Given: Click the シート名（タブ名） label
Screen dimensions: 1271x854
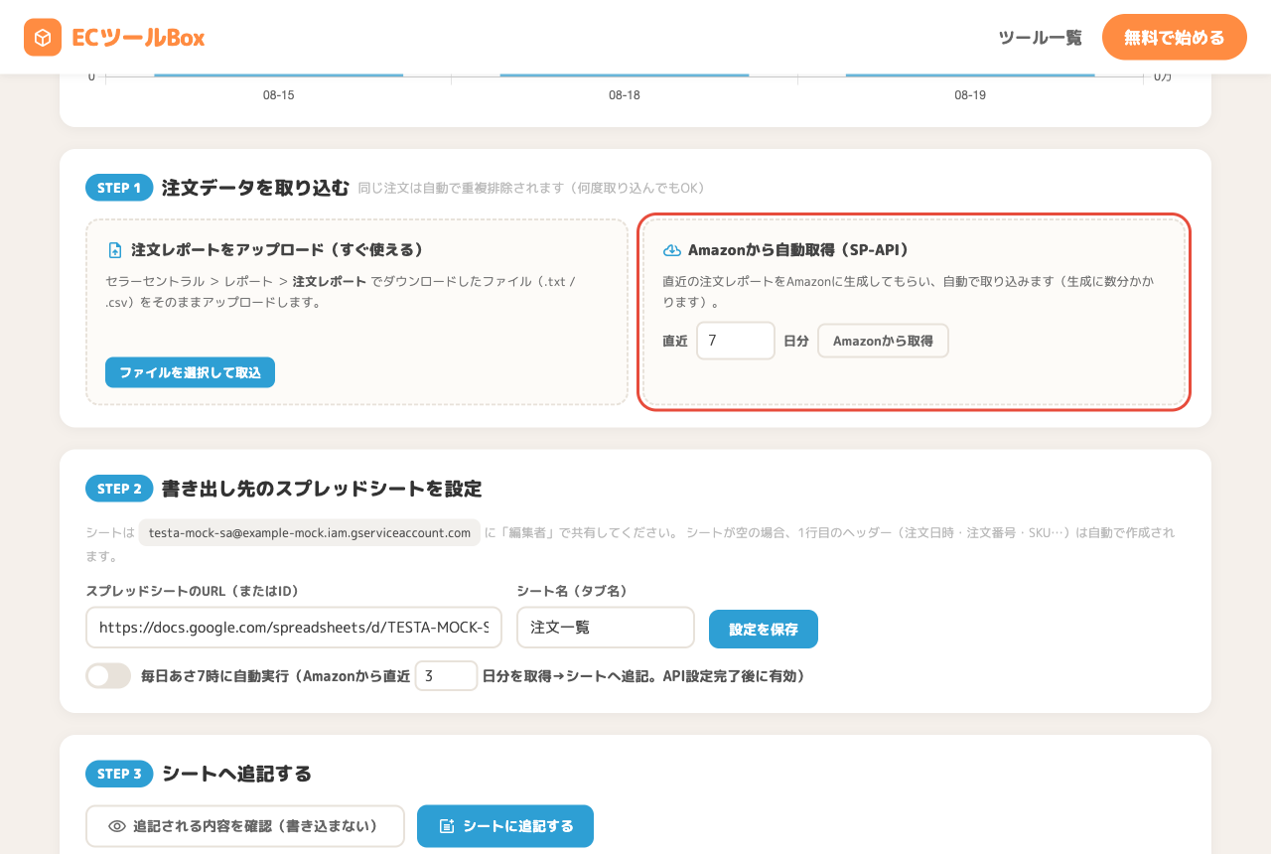Looking at the screenshot, I should pos(573,591).
